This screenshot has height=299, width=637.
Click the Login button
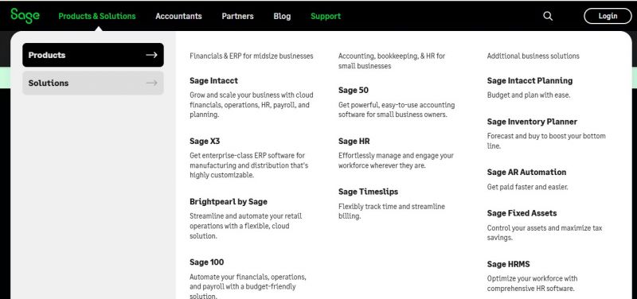coord(608,16)
